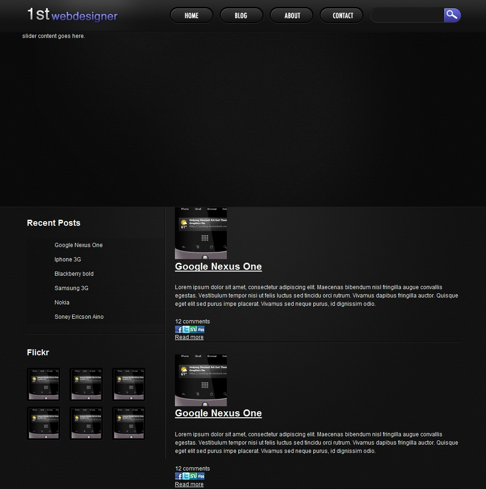Image resolution: width=486 pixels, height=489 pixels.
Task: Open the first Flickr thumbnail
Action: tap(44, 384)
